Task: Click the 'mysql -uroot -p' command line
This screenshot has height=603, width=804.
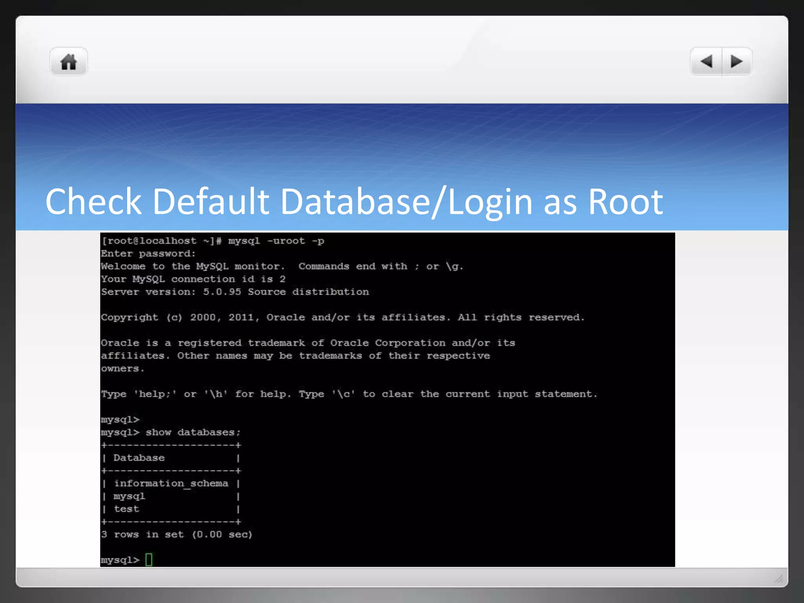Action: pos(213,241)
